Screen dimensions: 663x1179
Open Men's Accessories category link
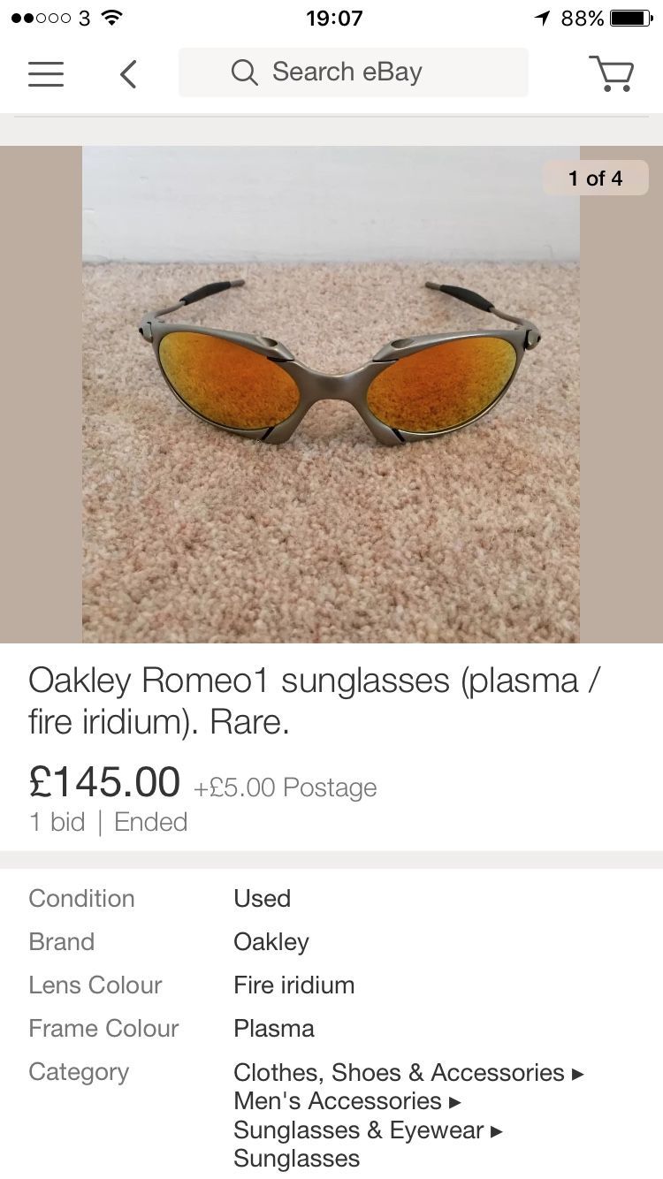tap(338, 1101)
